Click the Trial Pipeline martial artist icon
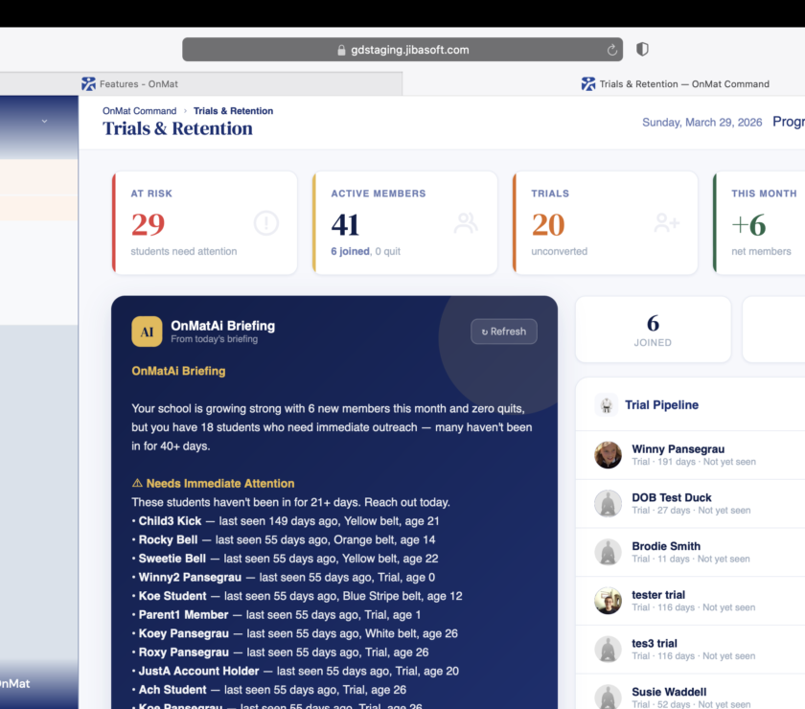Viewport: 805px width, 709px height. (606, 405)
